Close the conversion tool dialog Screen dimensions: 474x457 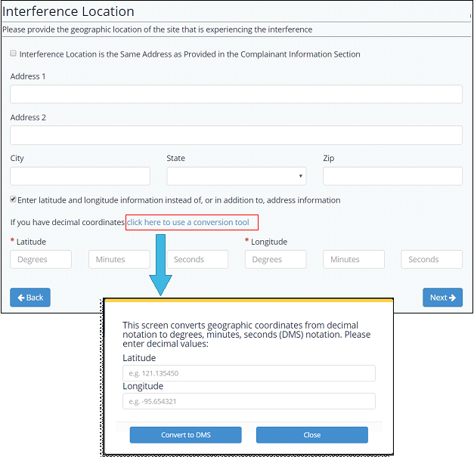click(x=311, y=435)
